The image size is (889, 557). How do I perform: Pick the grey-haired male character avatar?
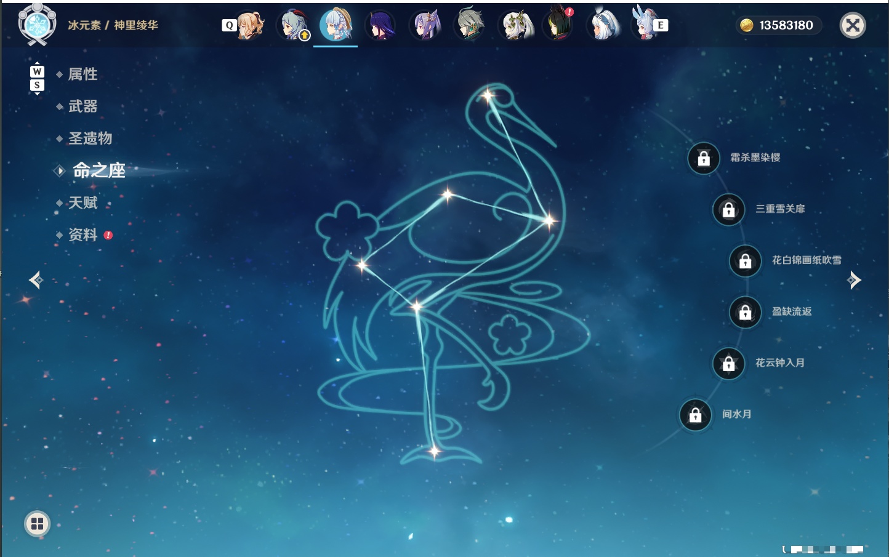point(470,26)
